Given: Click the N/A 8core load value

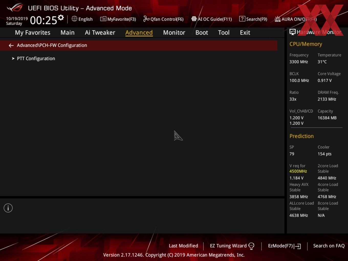Looking at the screenshot, I should (x=321, y=215).
